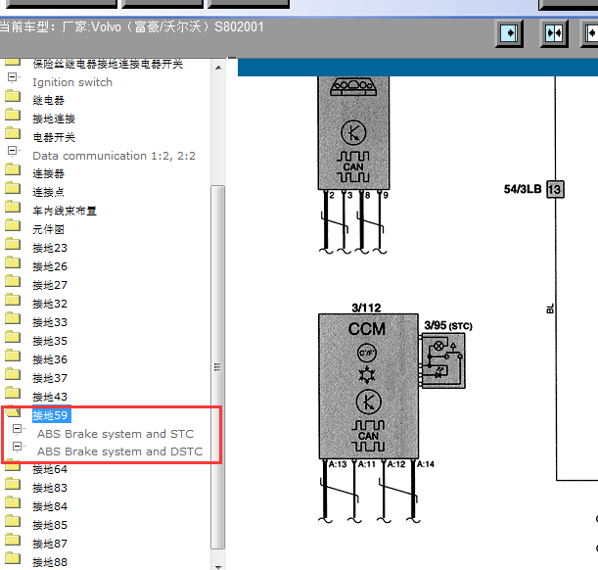Open Data communication 1:2, 2:2 entry
Viewport: 598px width, 570px height.
tap(115, 156)
